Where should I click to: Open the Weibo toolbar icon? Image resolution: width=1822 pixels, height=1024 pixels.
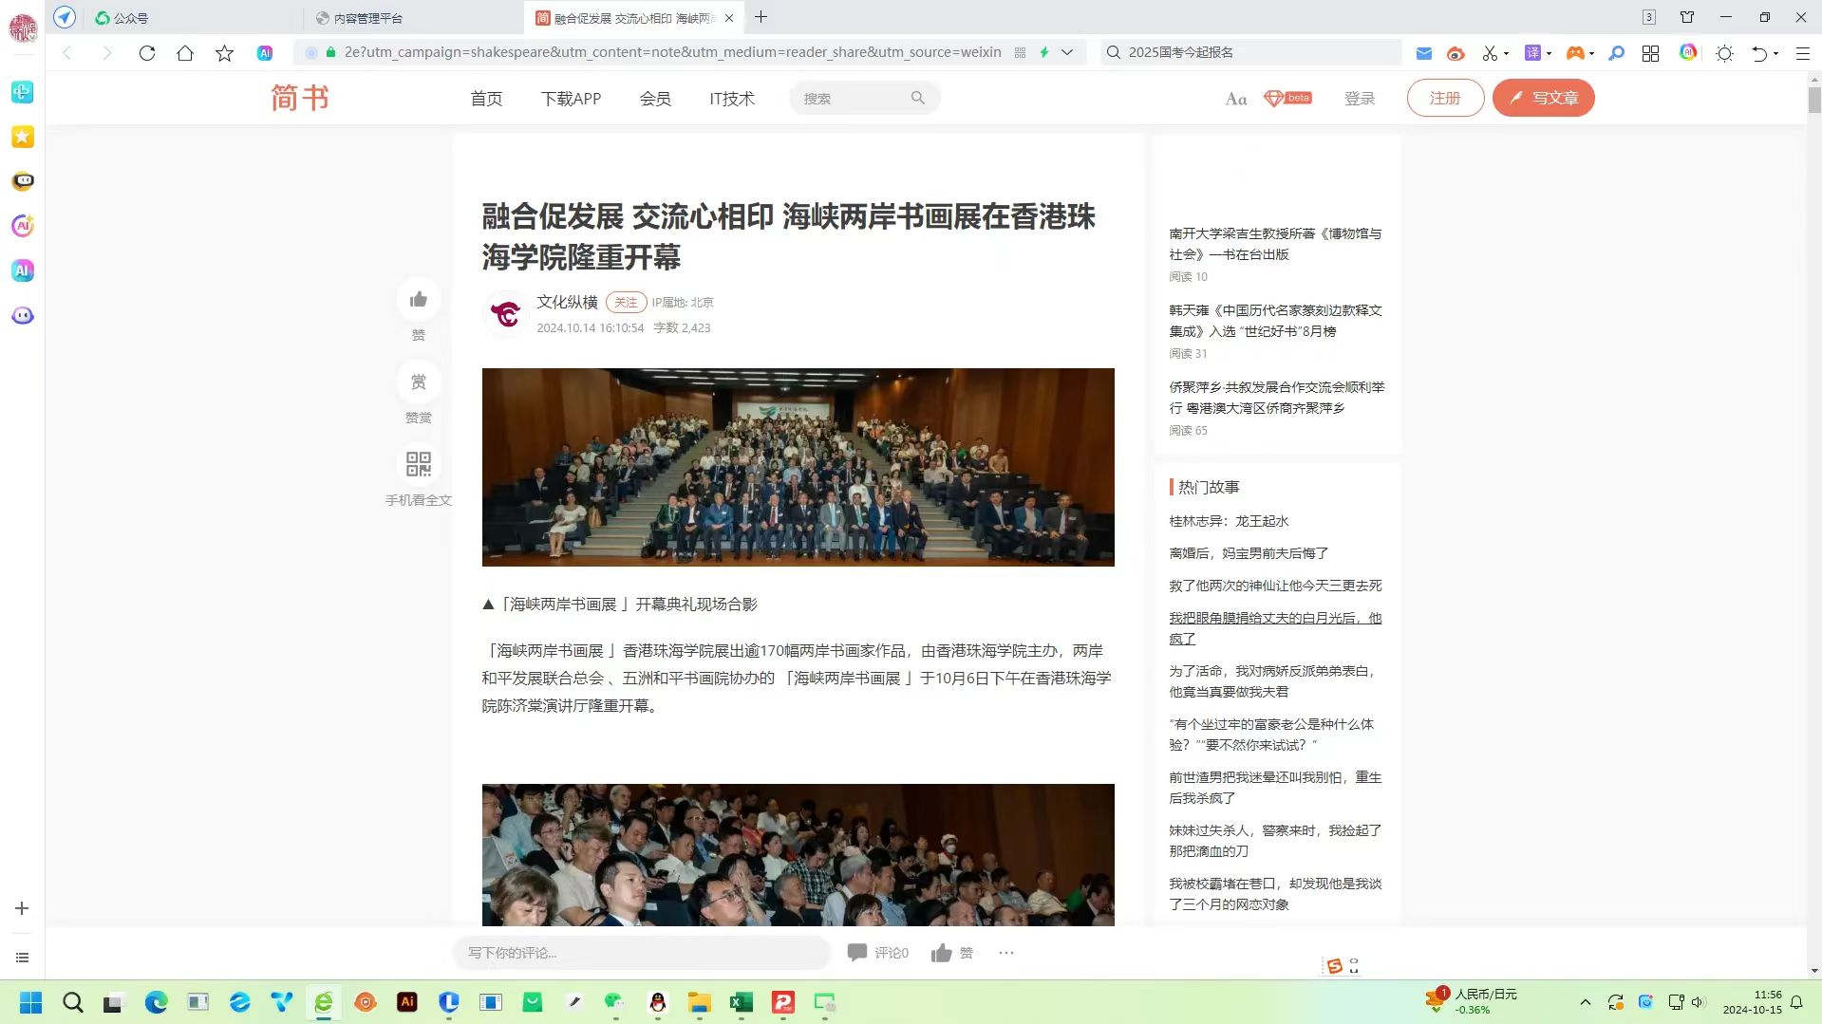point(1456,53)
